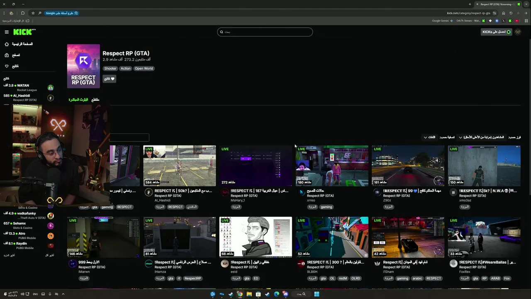Viewport: 531px width, 299px height.
Task: Open Atro channel in sidebar
Action: (x=28, y=235)
